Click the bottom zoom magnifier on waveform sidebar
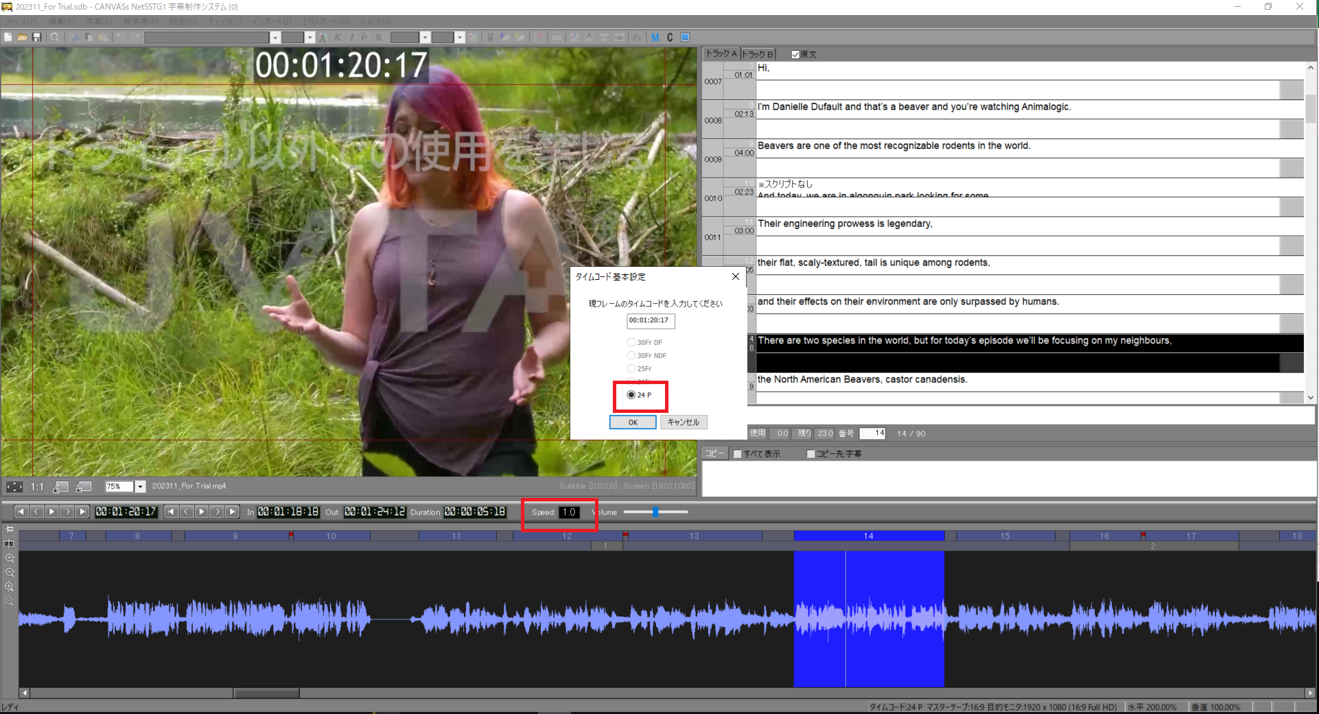The image size is (1319, 714). [x=10, y=601]
